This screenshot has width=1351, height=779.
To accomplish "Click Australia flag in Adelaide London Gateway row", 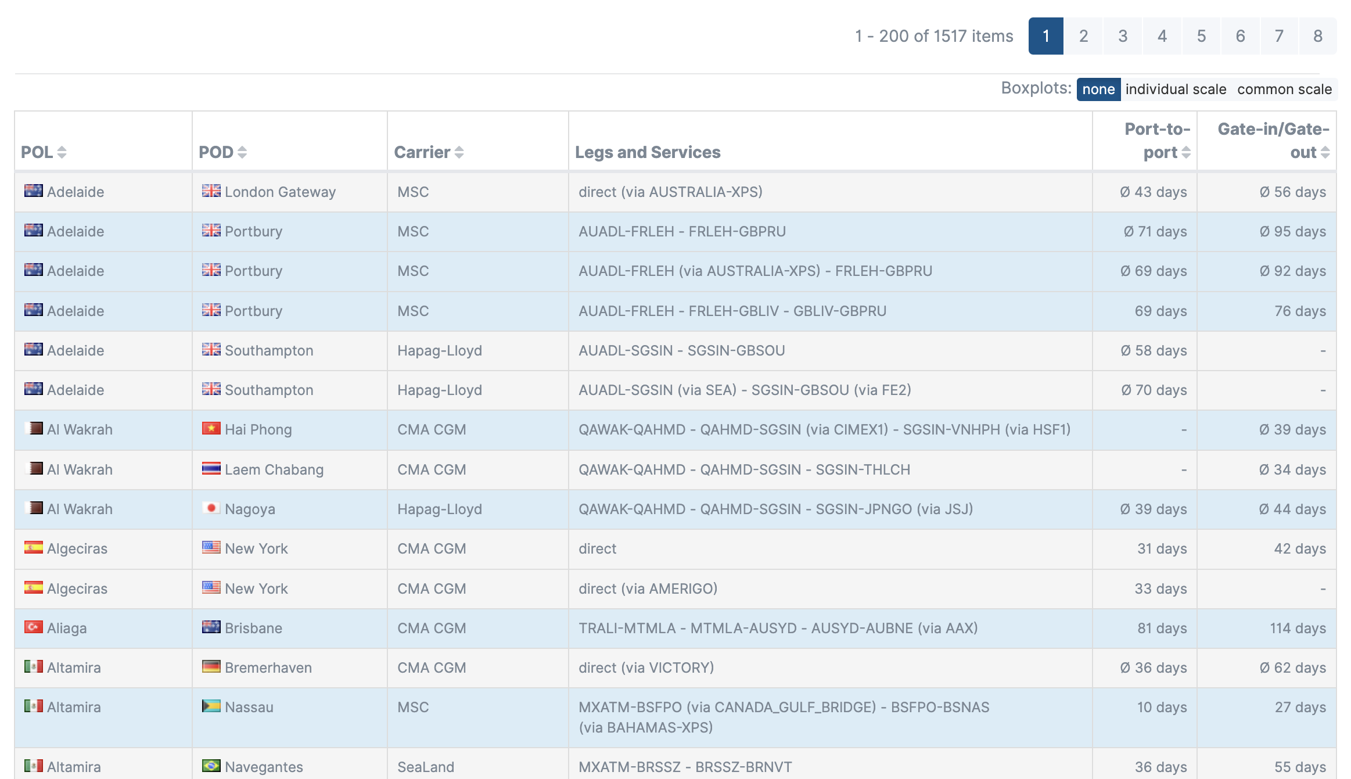I will (x=34, y=191).
